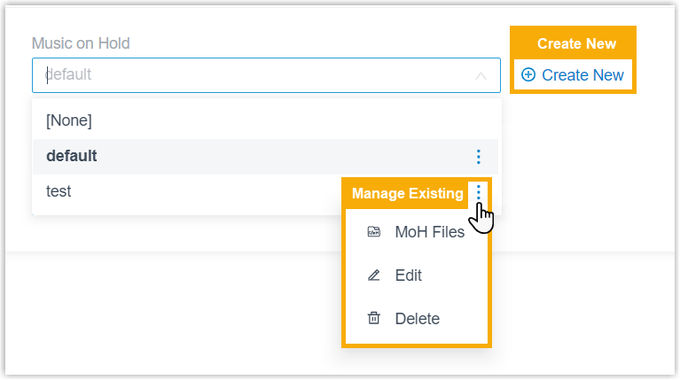Click the Music on Hold field label
680x380 pixels.
point(81,43)
